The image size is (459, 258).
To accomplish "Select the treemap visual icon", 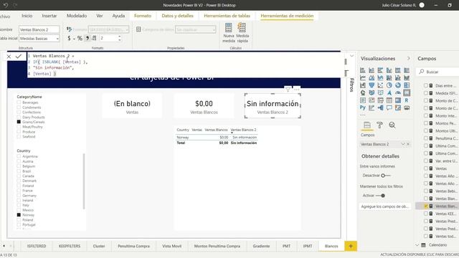I will tap(407, 85).
